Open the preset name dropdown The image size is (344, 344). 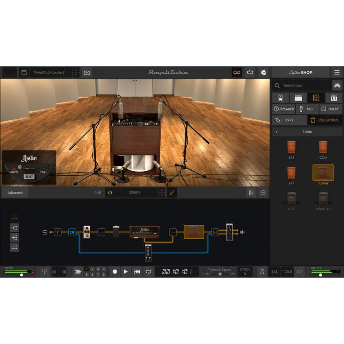coord(76,72)
